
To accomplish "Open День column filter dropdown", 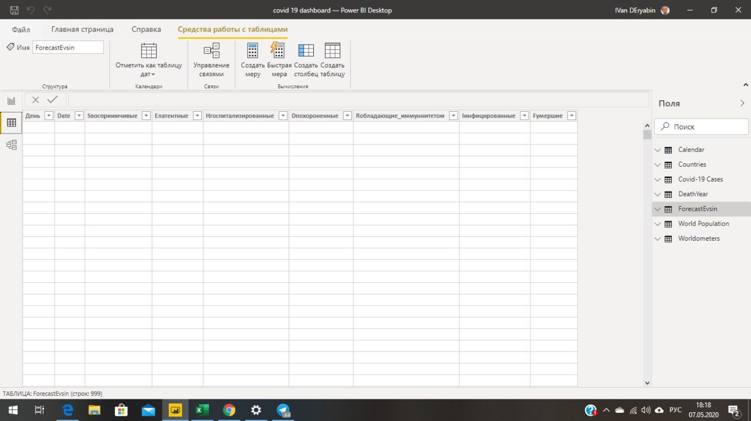I will tap(49, 116).
